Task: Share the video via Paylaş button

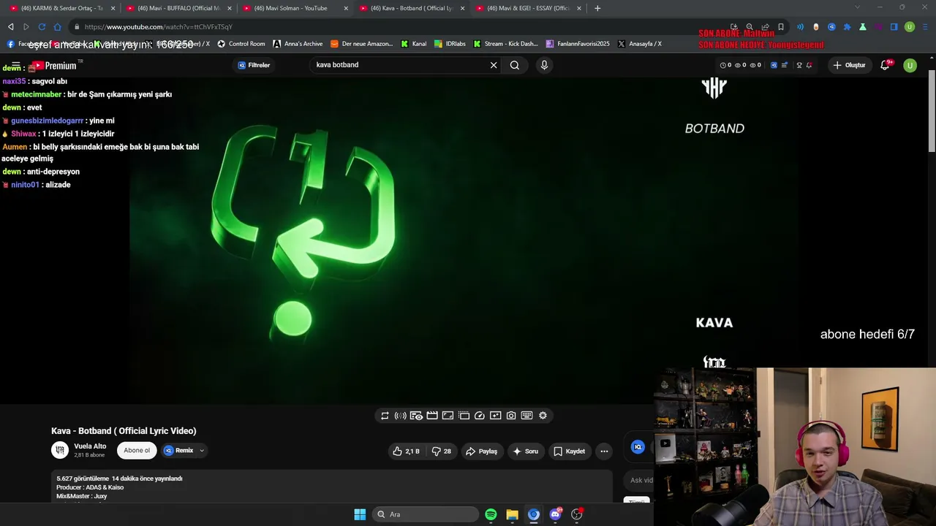Action: 481,451
